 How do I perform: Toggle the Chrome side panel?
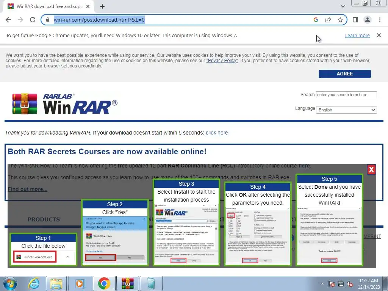tap(355, 20)
